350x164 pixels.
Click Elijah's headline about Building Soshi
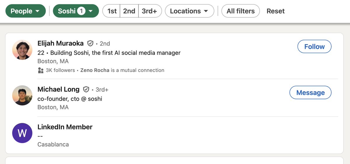109,53
